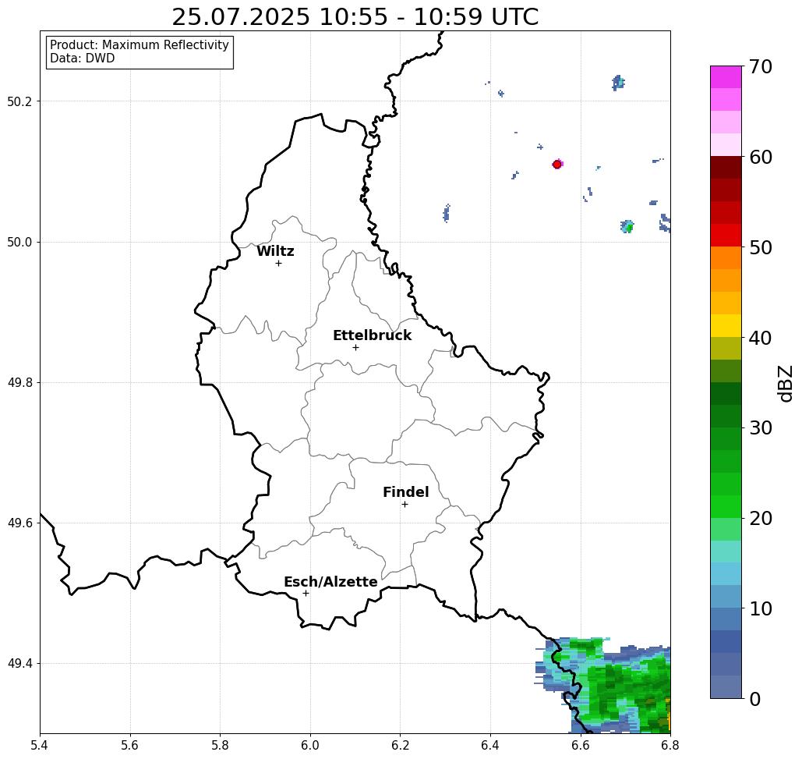Click longitude tick label 5.8
This screenshot has height=759, width=802.
pos(220,745)
